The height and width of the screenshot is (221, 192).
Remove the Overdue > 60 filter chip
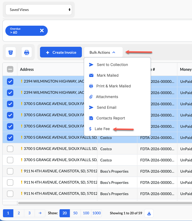tap(42, 30)
